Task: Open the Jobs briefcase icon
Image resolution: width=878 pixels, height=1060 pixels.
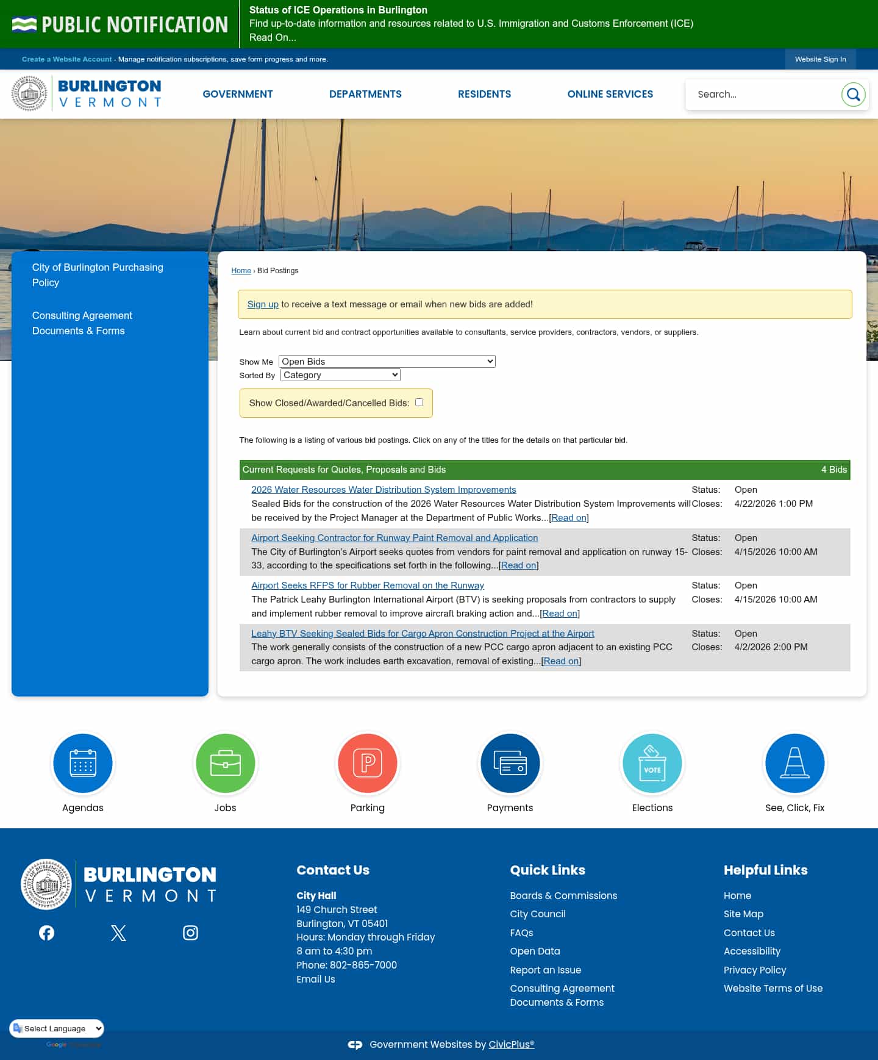Action: point(225,763)
